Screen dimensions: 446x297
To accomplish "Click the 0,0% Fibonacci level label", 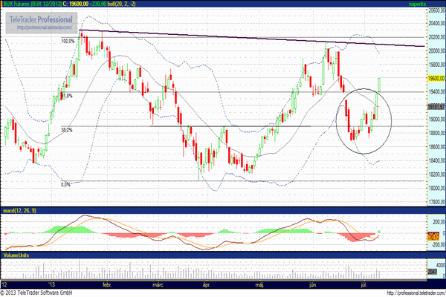I will (65, 184).
